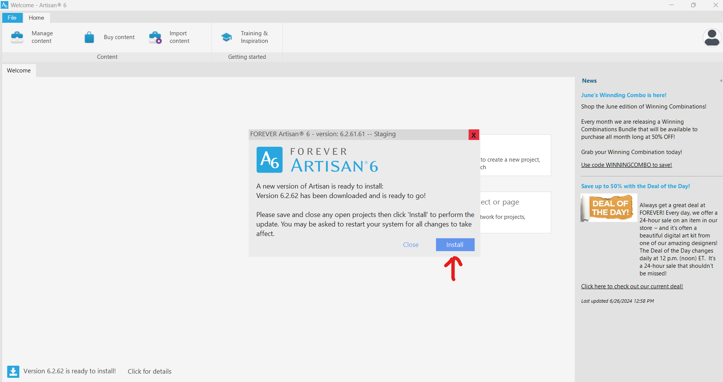Click the Buy content label
The width and height of the screenshot is (723, 382).
coord(119,37)
